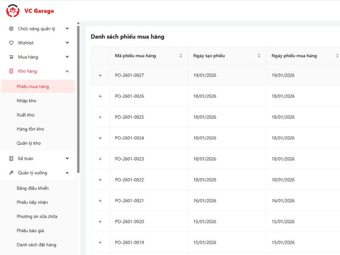Expand the Mua hàng section chevron
Viewport: 340px width, 255px height.
pyautogui.click(x=67, y=57)
